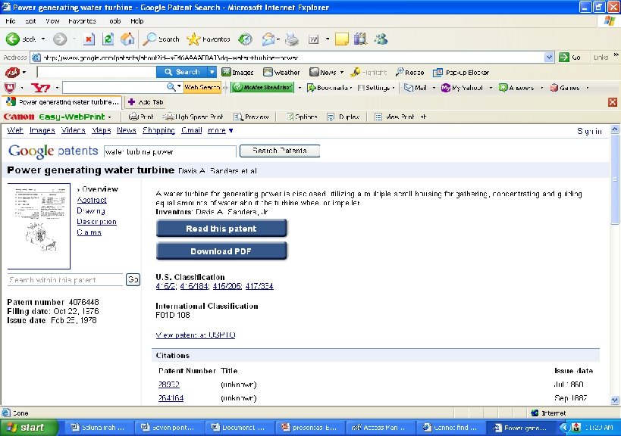621x436 pixels.
Task: Click the Search Patents button
Action: [280, 151]
